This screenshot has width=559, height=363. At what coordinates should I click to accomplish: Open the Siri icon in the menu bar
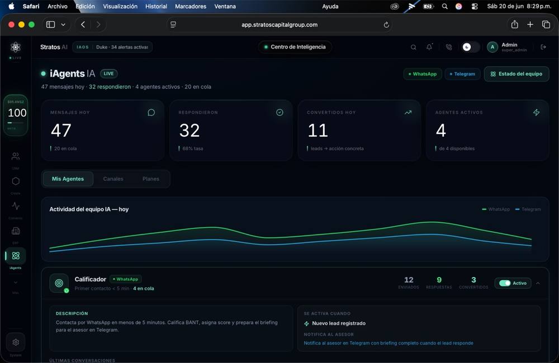(x=459, y=6)
